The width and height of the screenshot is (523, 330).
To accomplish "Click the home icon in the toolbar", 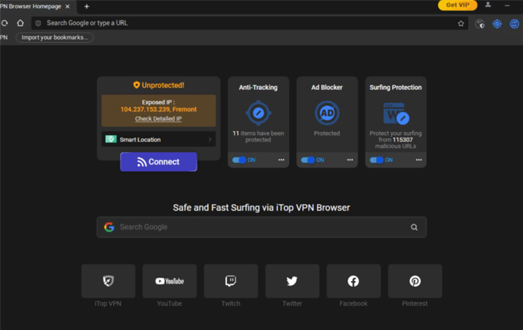I will [20, 23].
